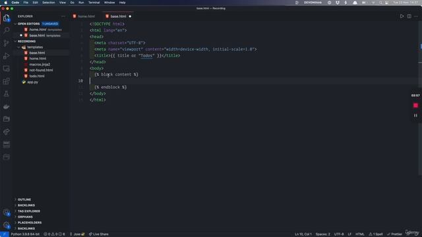Screen dimensions: 422x237
Task: Open todo.html file
Action: (37, 76)
